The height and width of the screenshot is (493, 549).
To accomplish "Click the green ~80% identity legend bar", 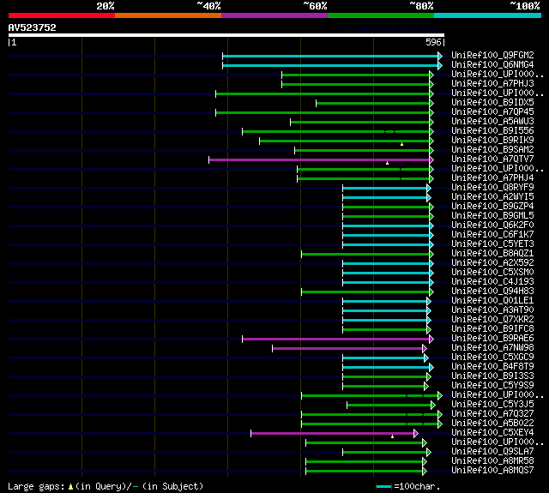I will point(381,15).
